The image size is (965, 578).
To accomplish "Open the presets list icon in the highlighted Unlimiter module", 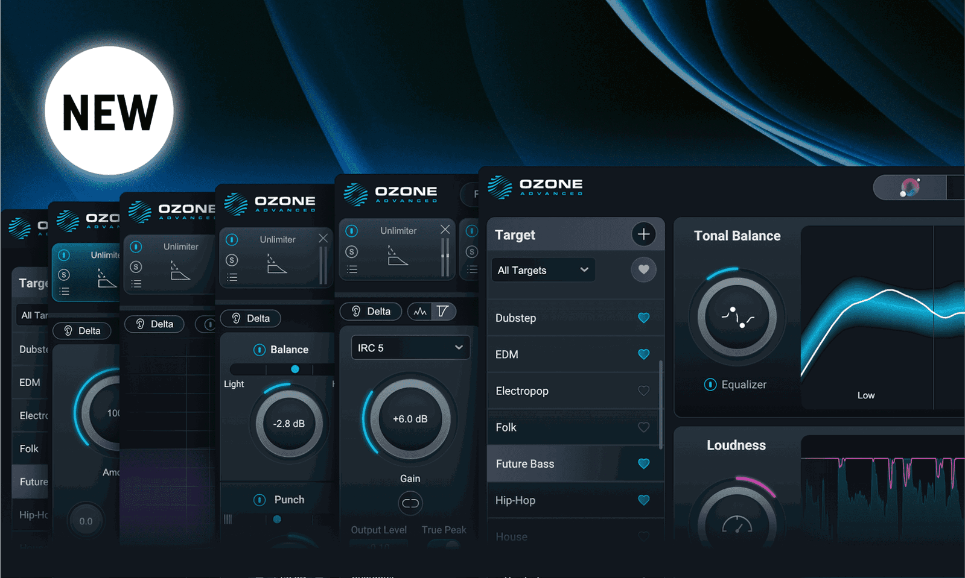I will tap(64, 292).
